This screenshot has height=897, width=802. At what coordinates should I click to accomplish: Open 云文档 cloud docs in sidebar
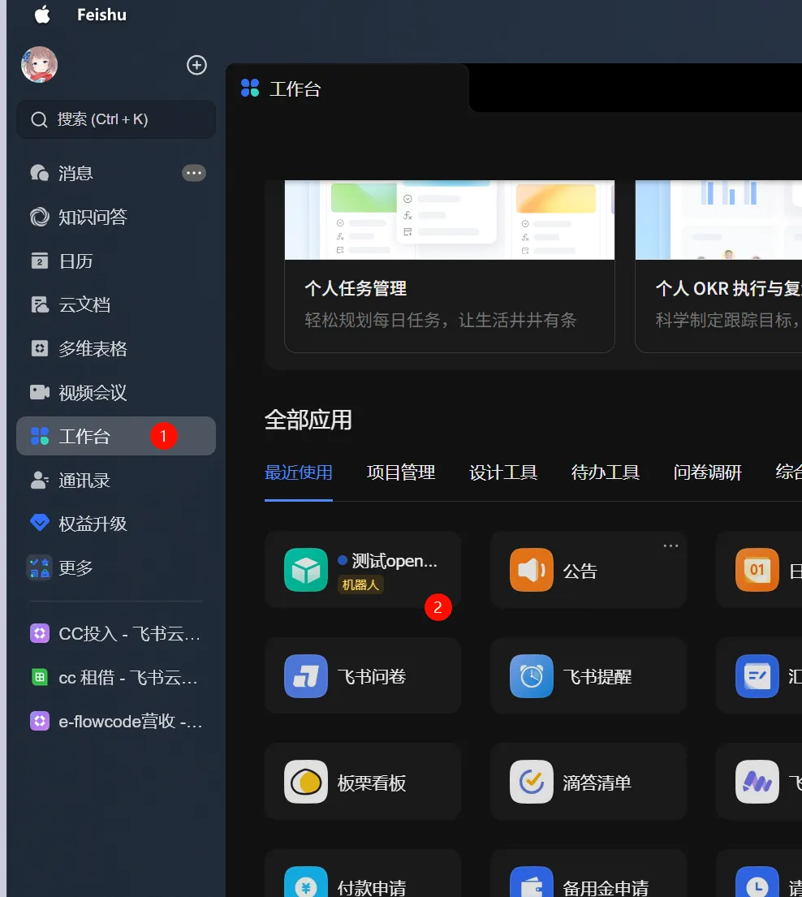pyautogui.click(x=116, y=304)
